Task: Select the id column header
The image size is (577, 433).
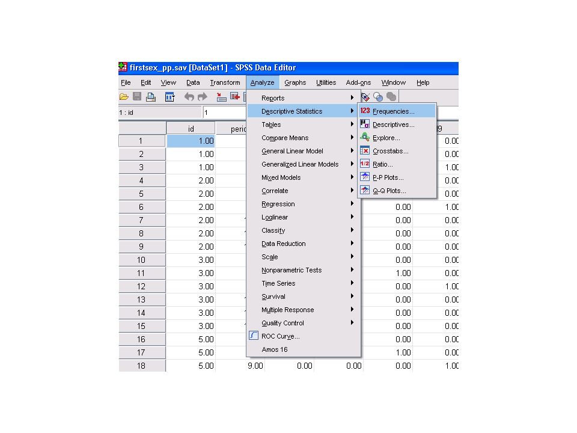Action: [x=191, y=129]
